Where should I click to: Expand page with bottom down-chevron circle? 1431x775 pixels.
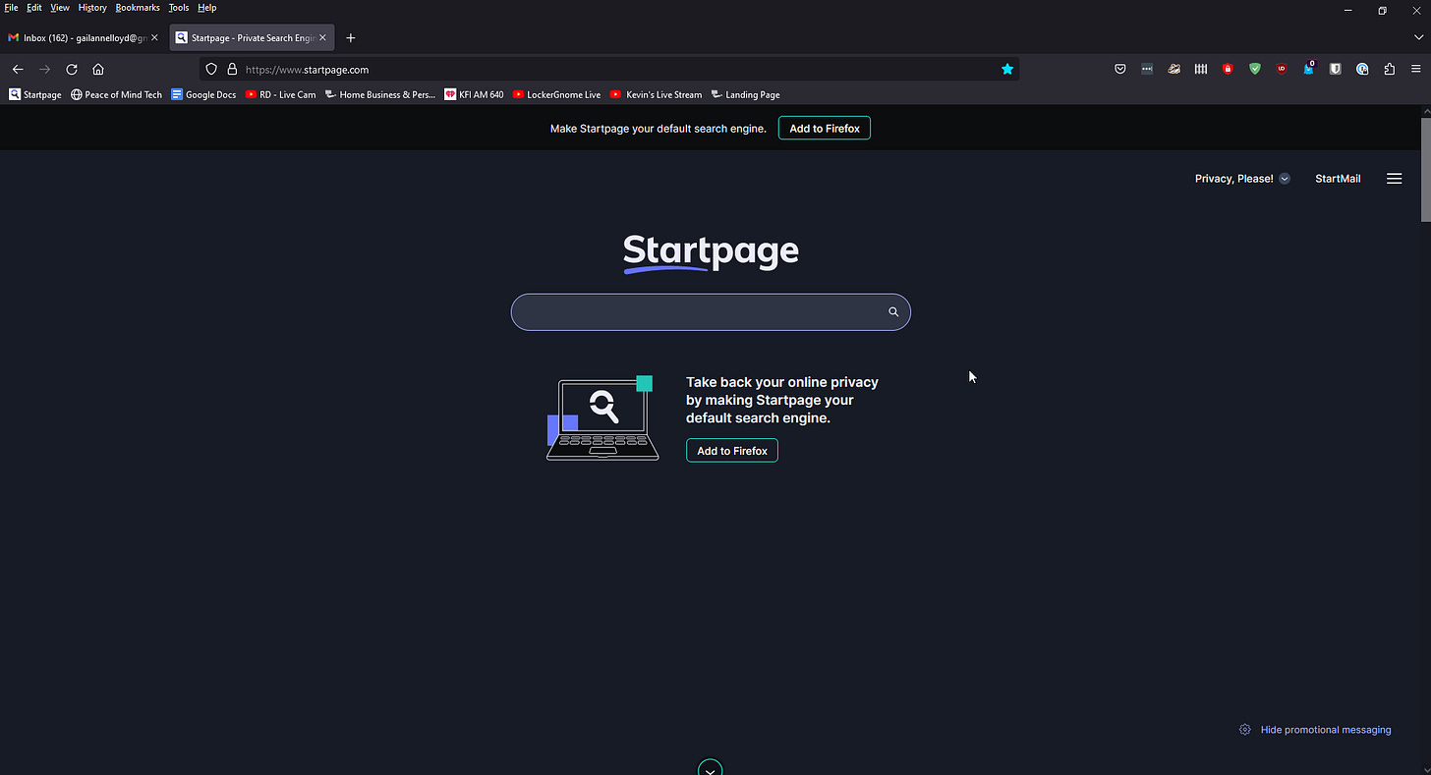coord(710,768)
